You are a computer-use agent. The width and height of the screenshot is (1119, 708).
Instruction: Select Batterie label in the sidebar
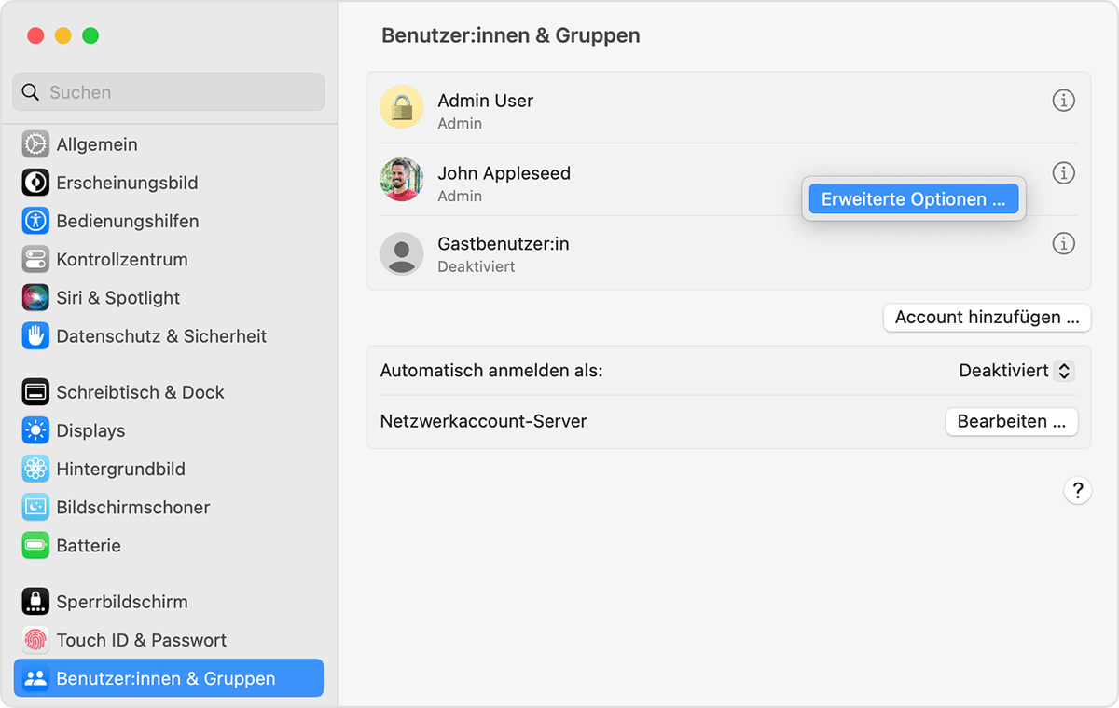coord(89,545)
